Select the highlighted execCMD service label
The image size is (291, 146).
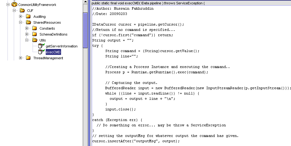(53, 52)
